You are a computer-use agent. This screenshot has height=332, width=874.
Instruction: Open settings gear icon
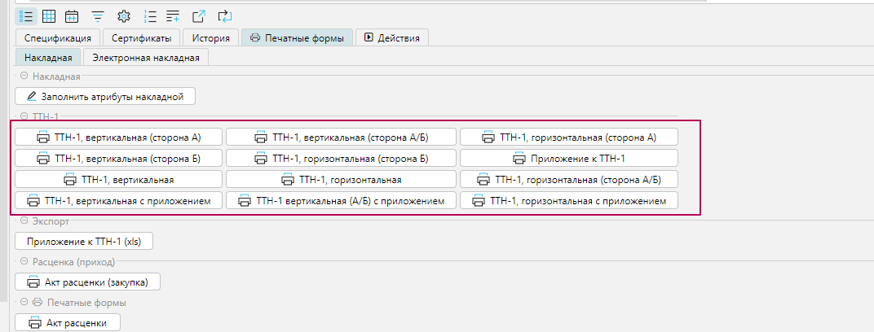pos(123,15)
